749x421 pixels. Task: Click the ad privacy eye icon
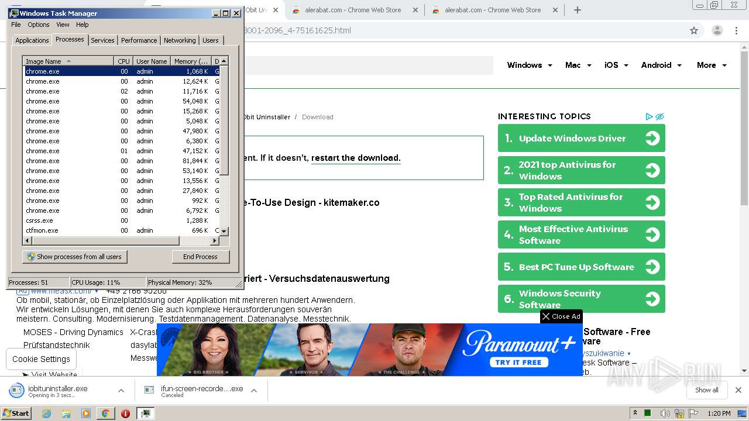[659, 116]
